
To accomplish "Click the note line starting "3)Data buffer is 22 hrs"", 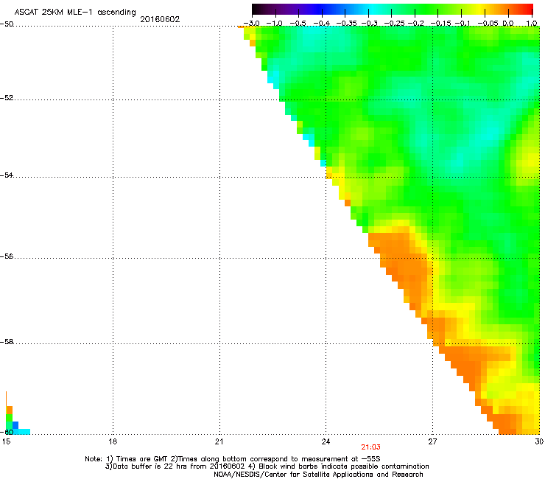I will pos(267,466).
